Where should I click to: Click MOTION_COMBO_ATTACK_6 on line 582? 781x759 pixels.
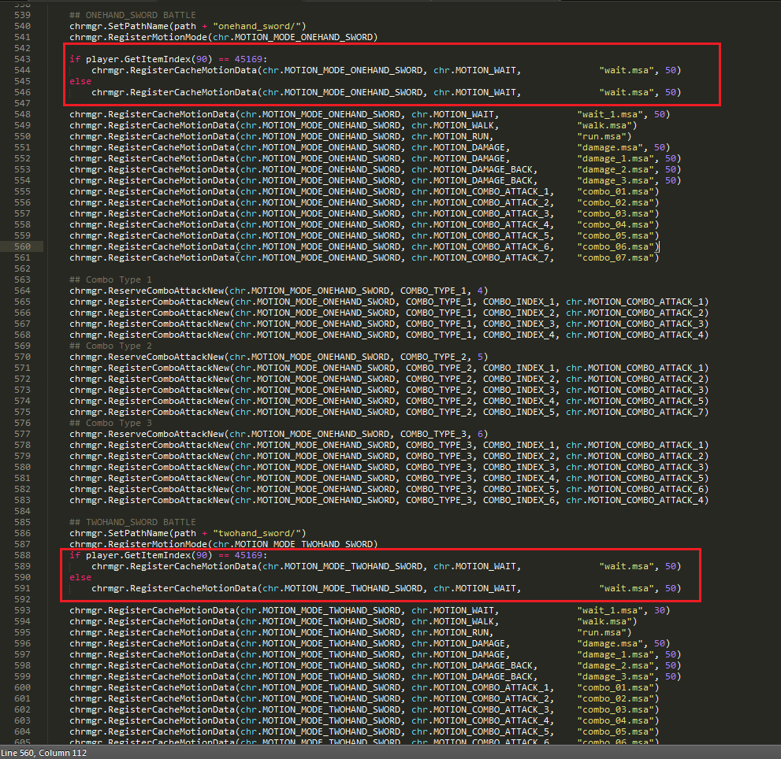click(645, 489)
